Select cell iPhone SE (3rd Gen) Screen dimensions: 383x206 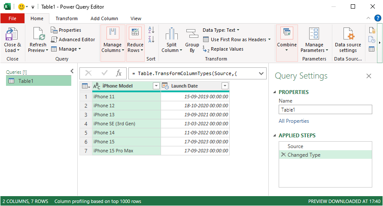[126, 124]
